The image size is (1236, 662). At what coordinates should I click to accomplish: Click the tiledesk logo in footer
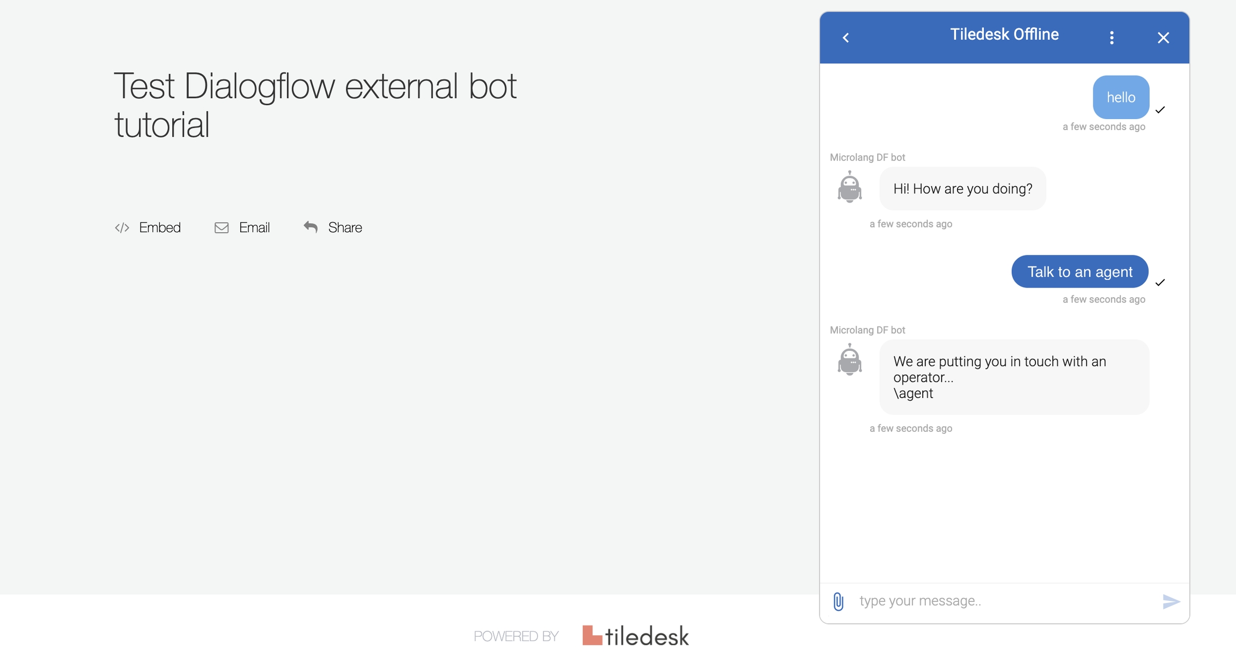[x=636, y=636]
